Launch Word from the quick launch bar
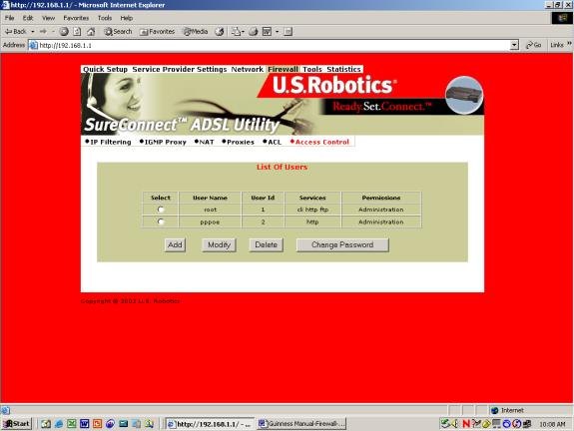Viewport: 574px width, 431px height. [x=84, y=424]
